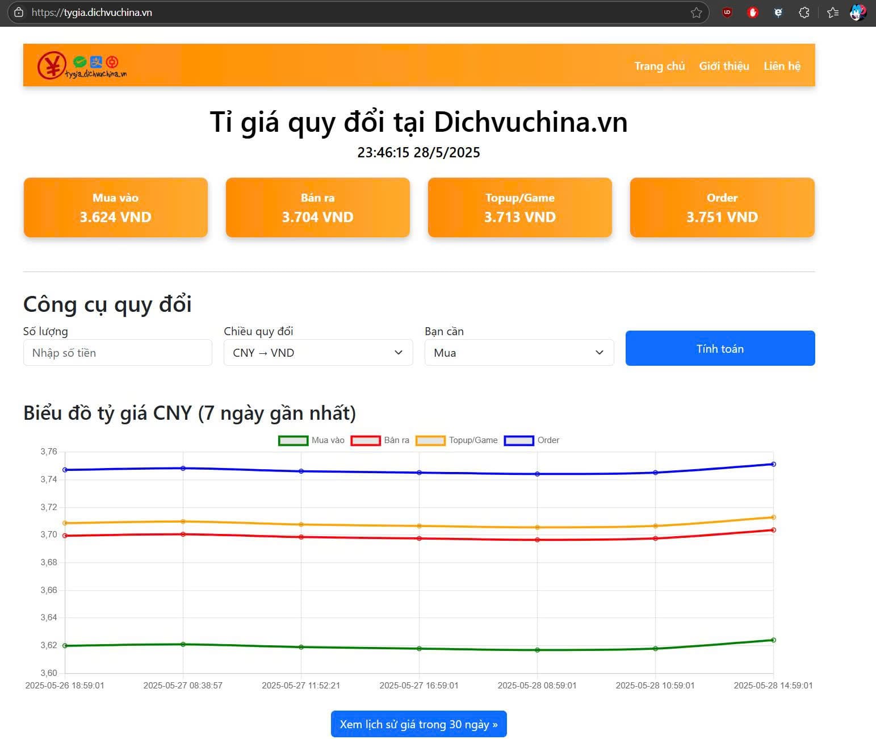Screen dimensions: 876x739
Task: Open the red stop-hand adblocker extension
Action: (753, 12)
